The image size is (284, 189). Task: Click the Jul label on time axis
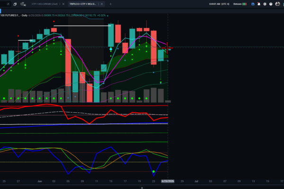pyautogui.click(x=196, y=181)
